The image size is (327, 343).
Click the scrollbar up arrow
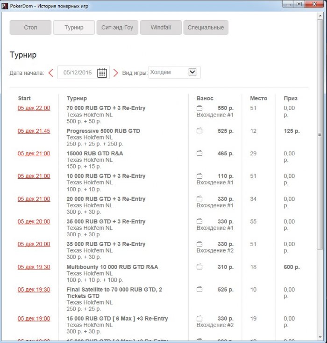(x=320, y=16)
